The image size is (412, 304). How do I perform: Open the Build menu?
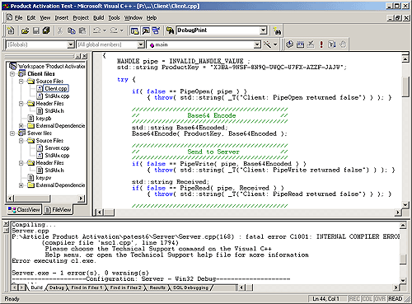[98, 18]
